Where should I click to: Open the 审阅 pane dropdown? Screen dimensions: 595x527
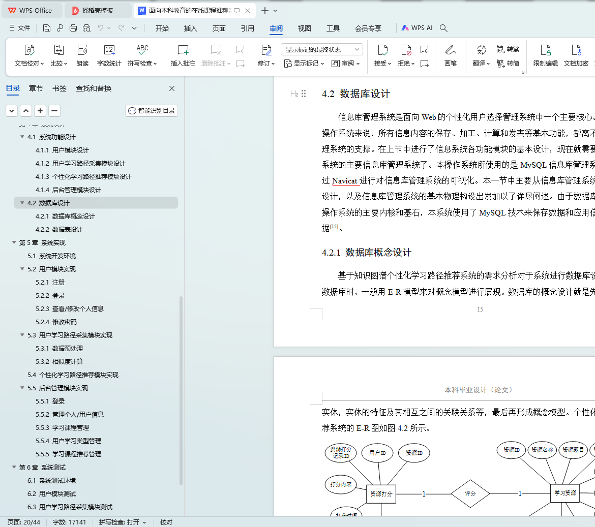(345, 64)
